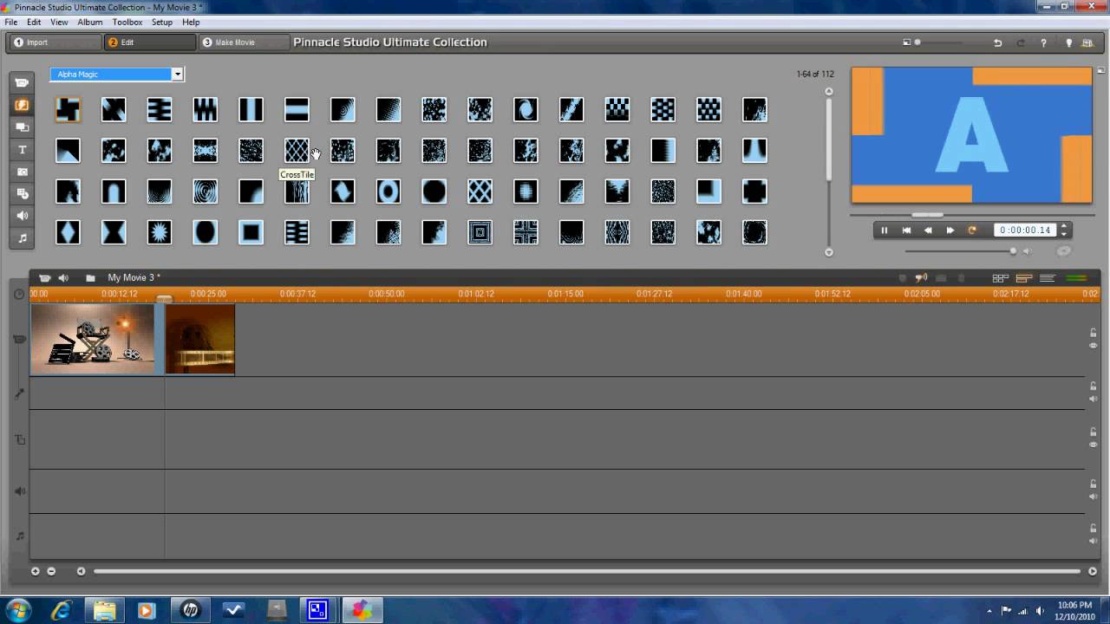1110x624 pixels.
Task: Go to start of movie button
Action: point(906,231)
